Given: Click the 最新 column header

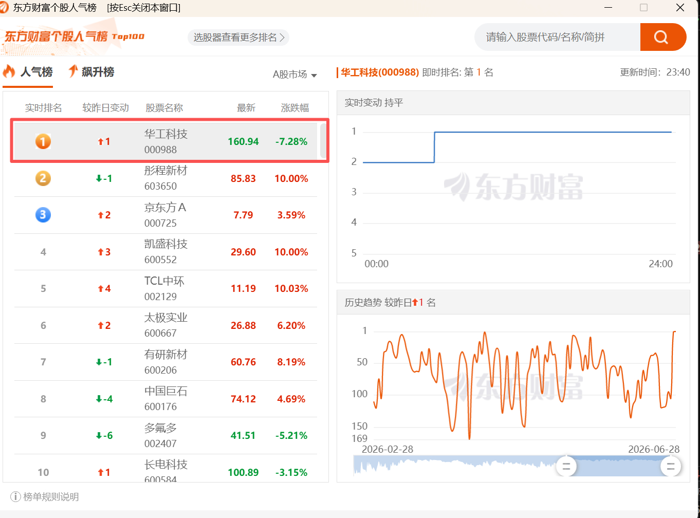Looking at the screenshot, I should (246, 108).
